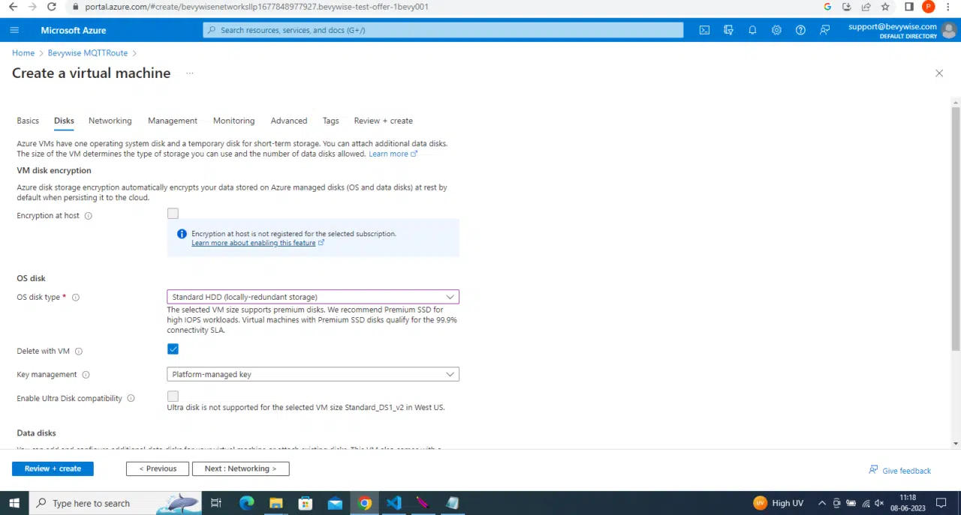Open the Management tab

tap(173, 121)
